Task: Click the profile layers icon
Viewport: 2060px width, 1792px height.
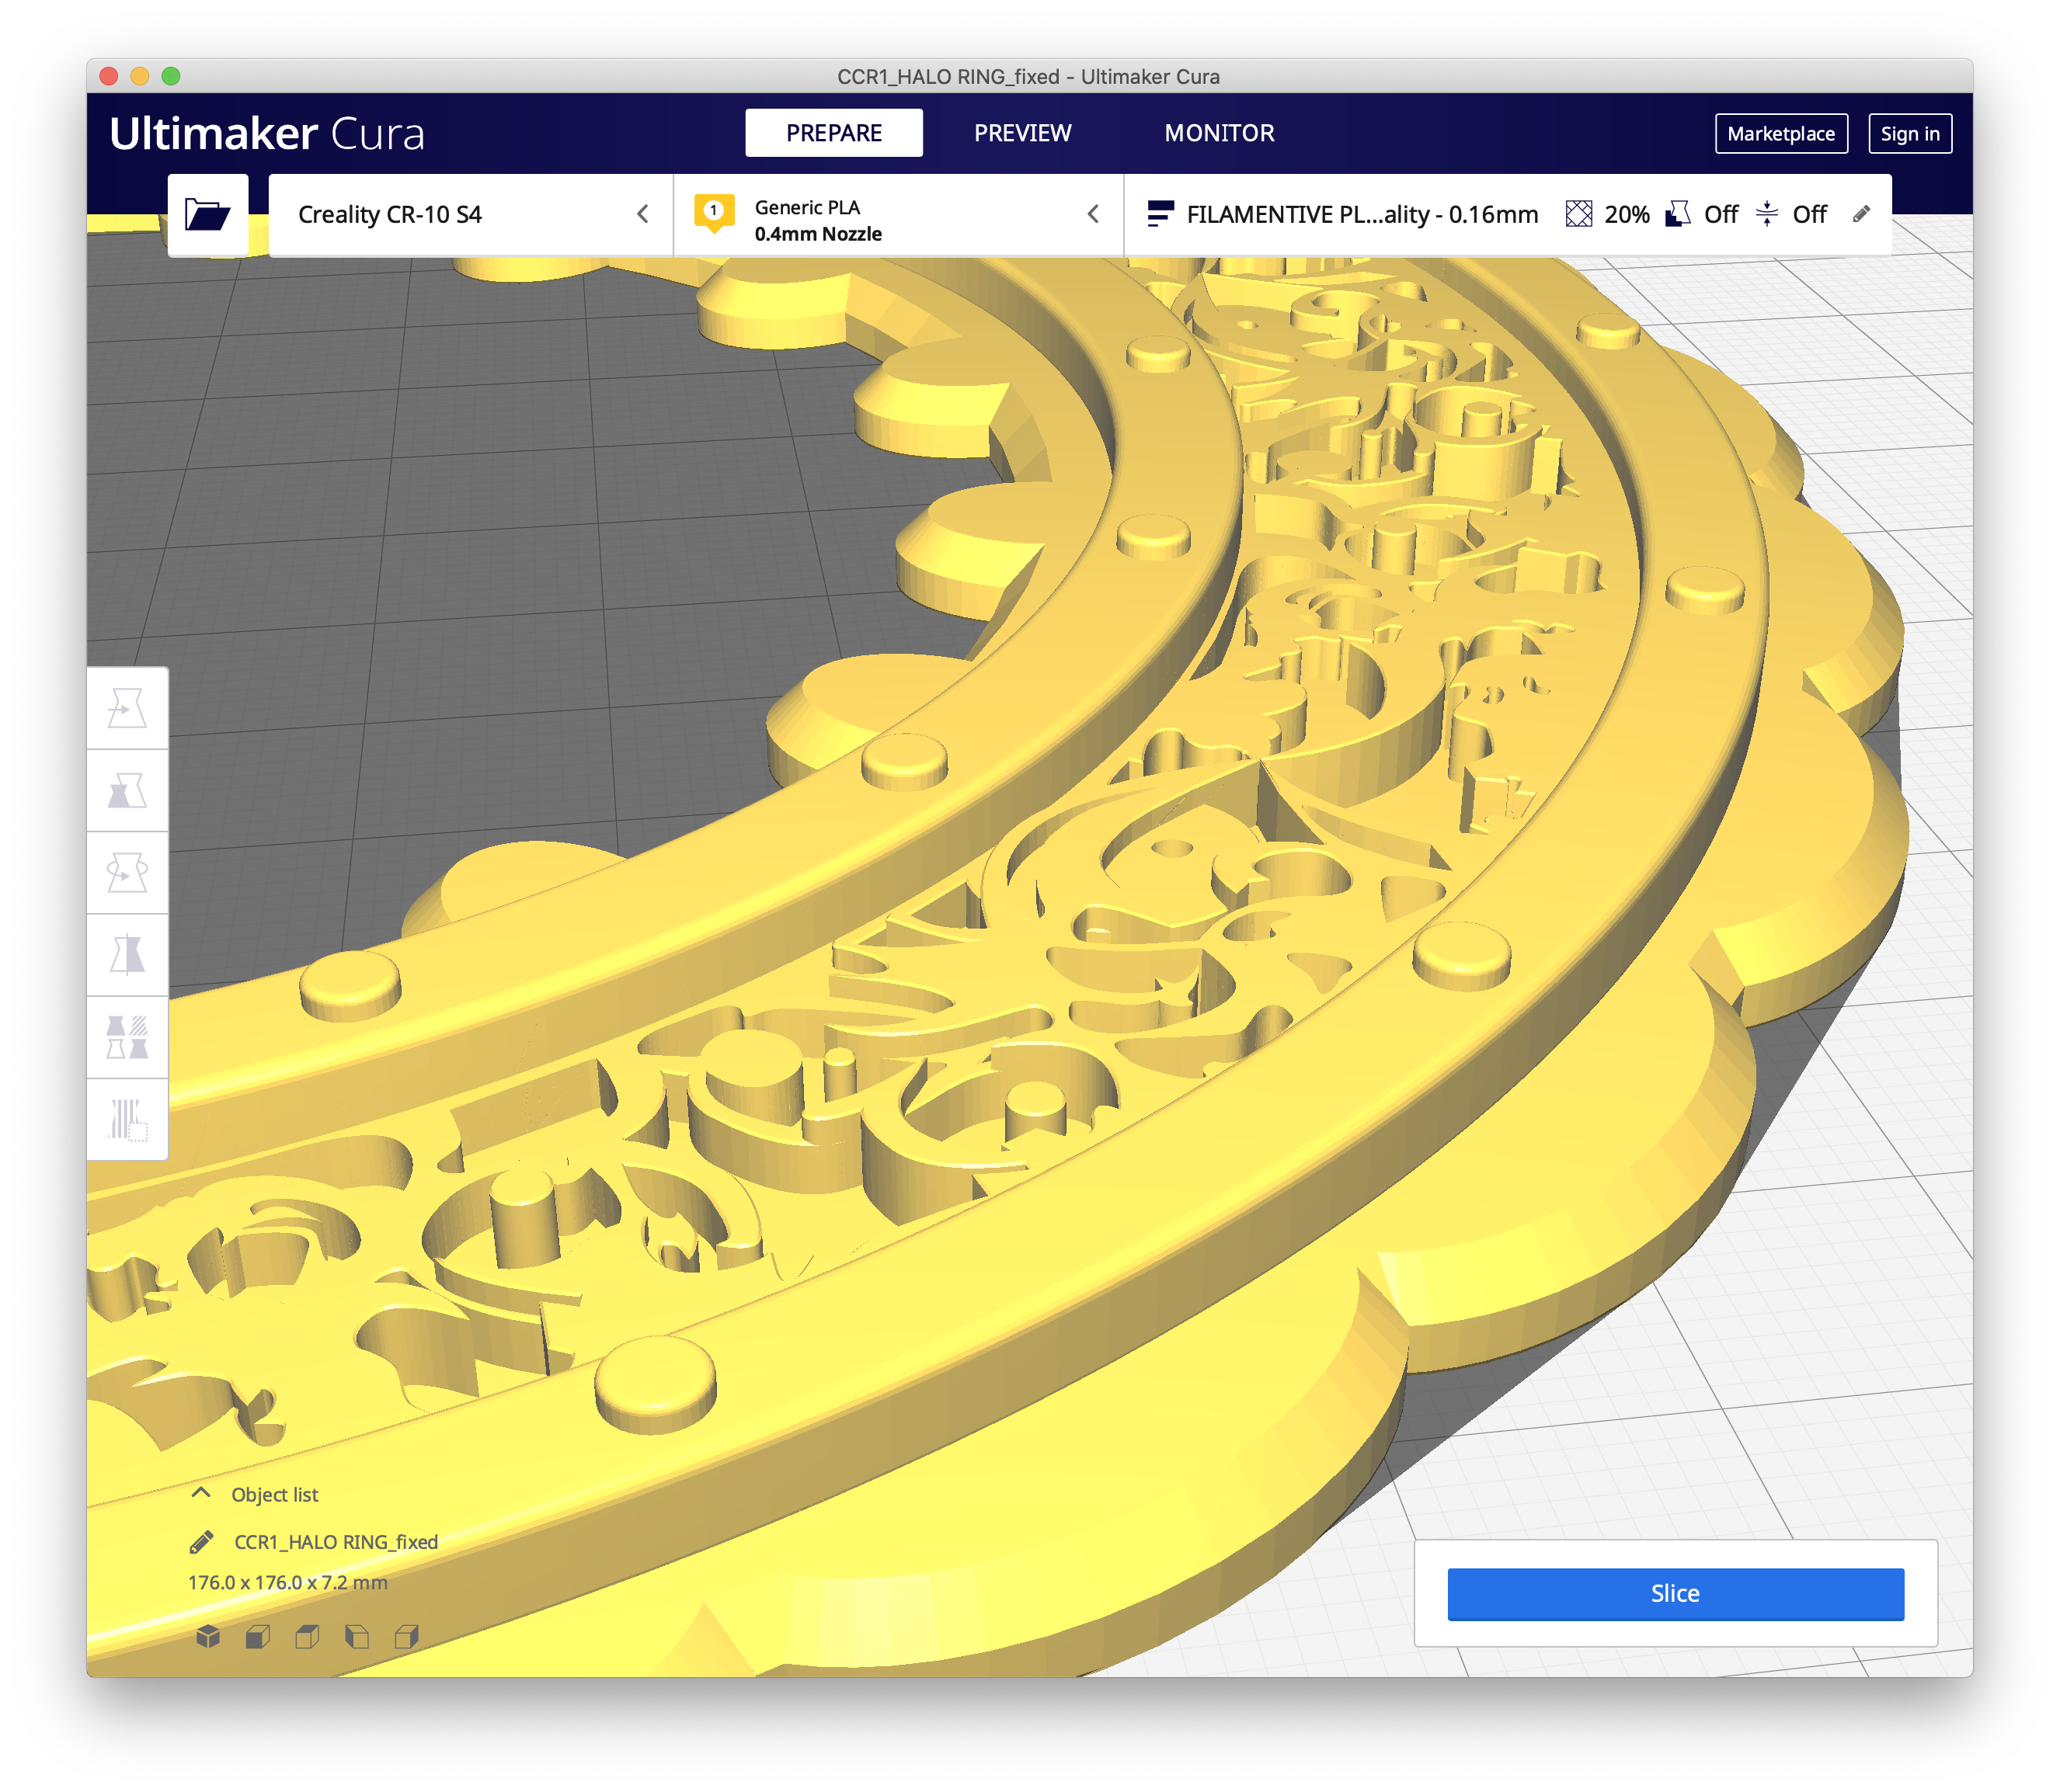Action: pos(1160,214)
